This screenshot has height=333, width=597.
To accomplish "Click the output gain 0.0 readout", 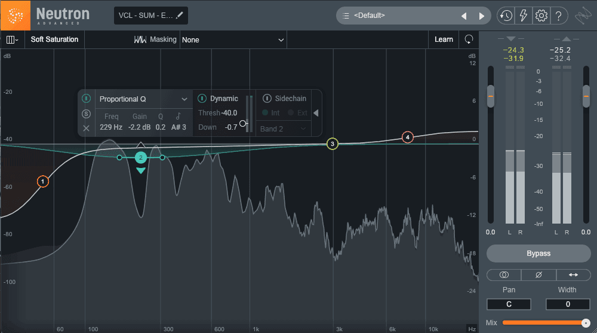I will (x=586, y=233).
